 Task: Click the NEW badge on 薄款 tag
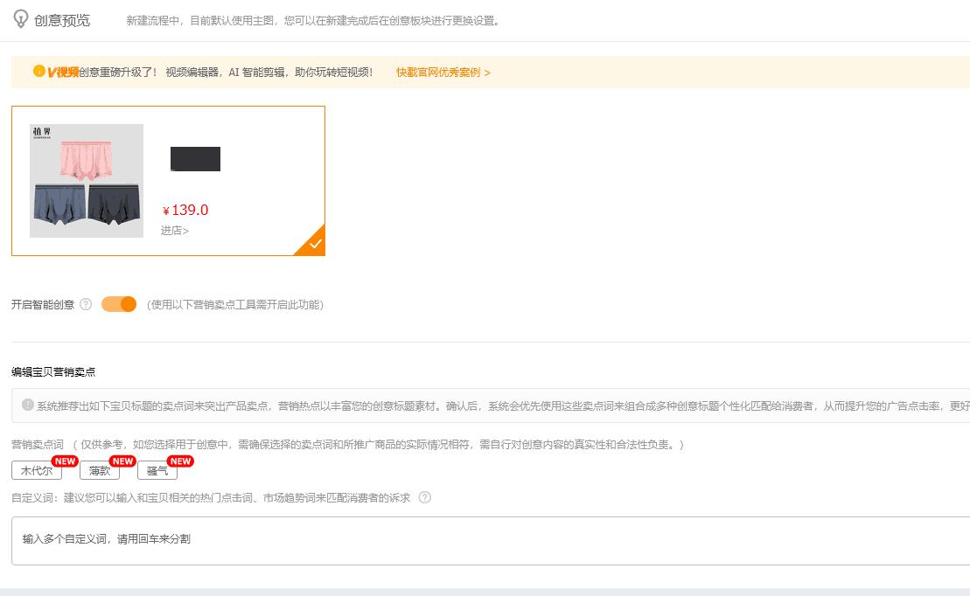122,461
